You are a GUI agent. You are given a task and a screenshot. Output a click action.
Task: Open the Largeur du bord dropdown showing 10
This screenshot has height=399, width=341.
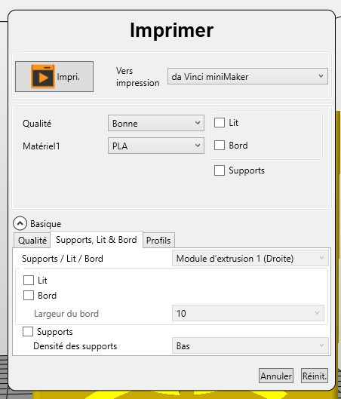[x=248, y=313]
